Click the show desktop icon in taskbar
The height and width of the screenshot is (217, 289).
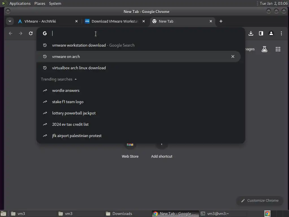[x=3, y=214]
